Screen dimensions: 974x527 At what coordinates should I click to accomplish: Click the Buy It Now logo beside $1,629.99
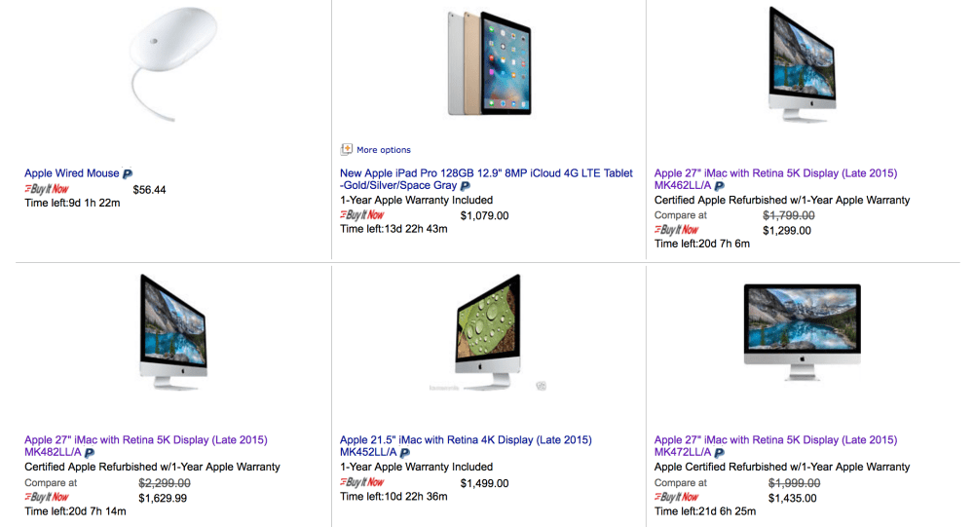pyautogui.click(x=47, y=497)
